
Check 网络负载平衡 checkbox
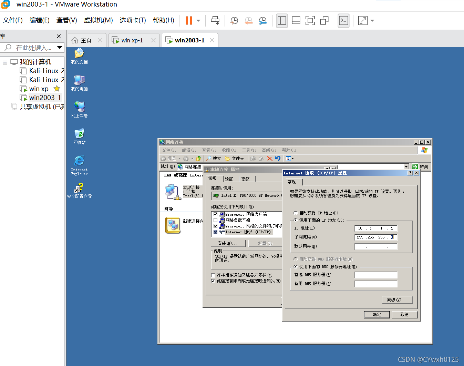pos(215,220)
